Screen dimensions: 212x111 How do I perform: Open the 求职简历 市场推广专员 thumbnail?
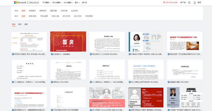tap(185, 97)
